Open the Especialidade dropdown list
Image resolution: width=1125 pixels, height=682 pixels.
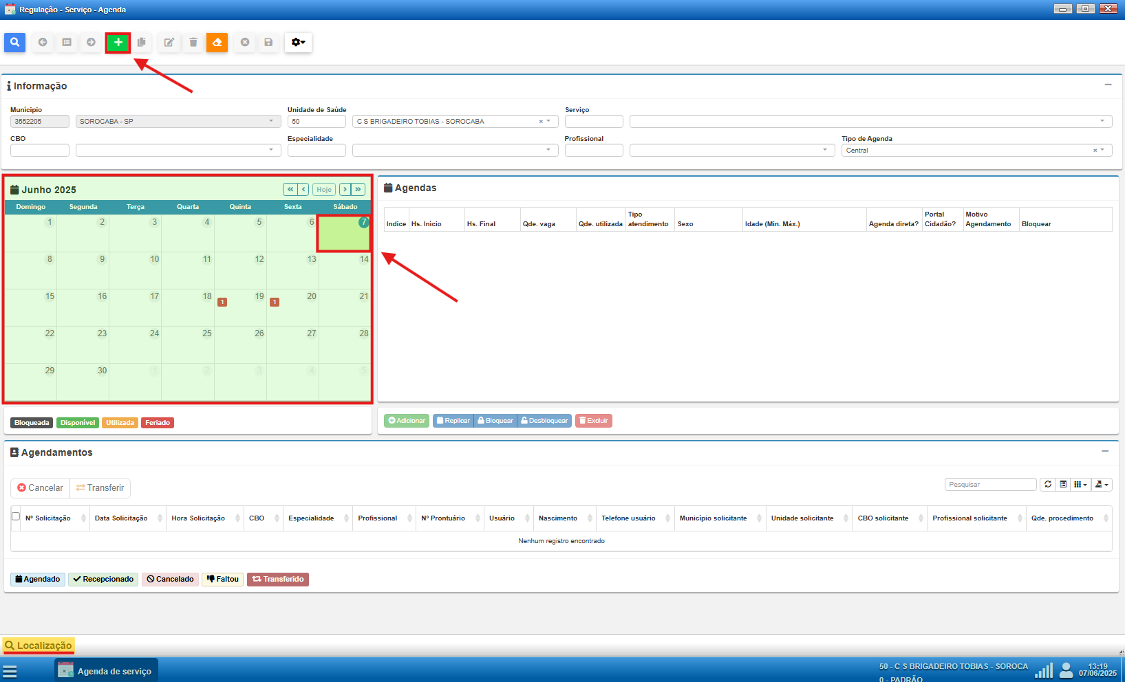tap(548, 150)
